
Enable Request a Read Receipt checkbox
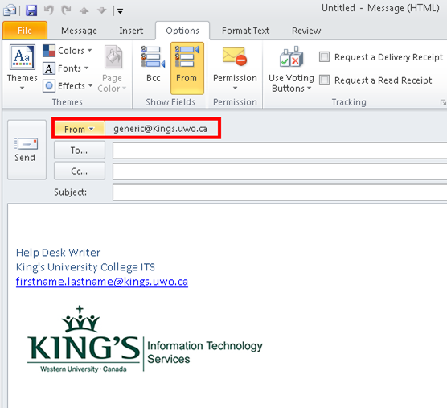click(x=324, y=80)
